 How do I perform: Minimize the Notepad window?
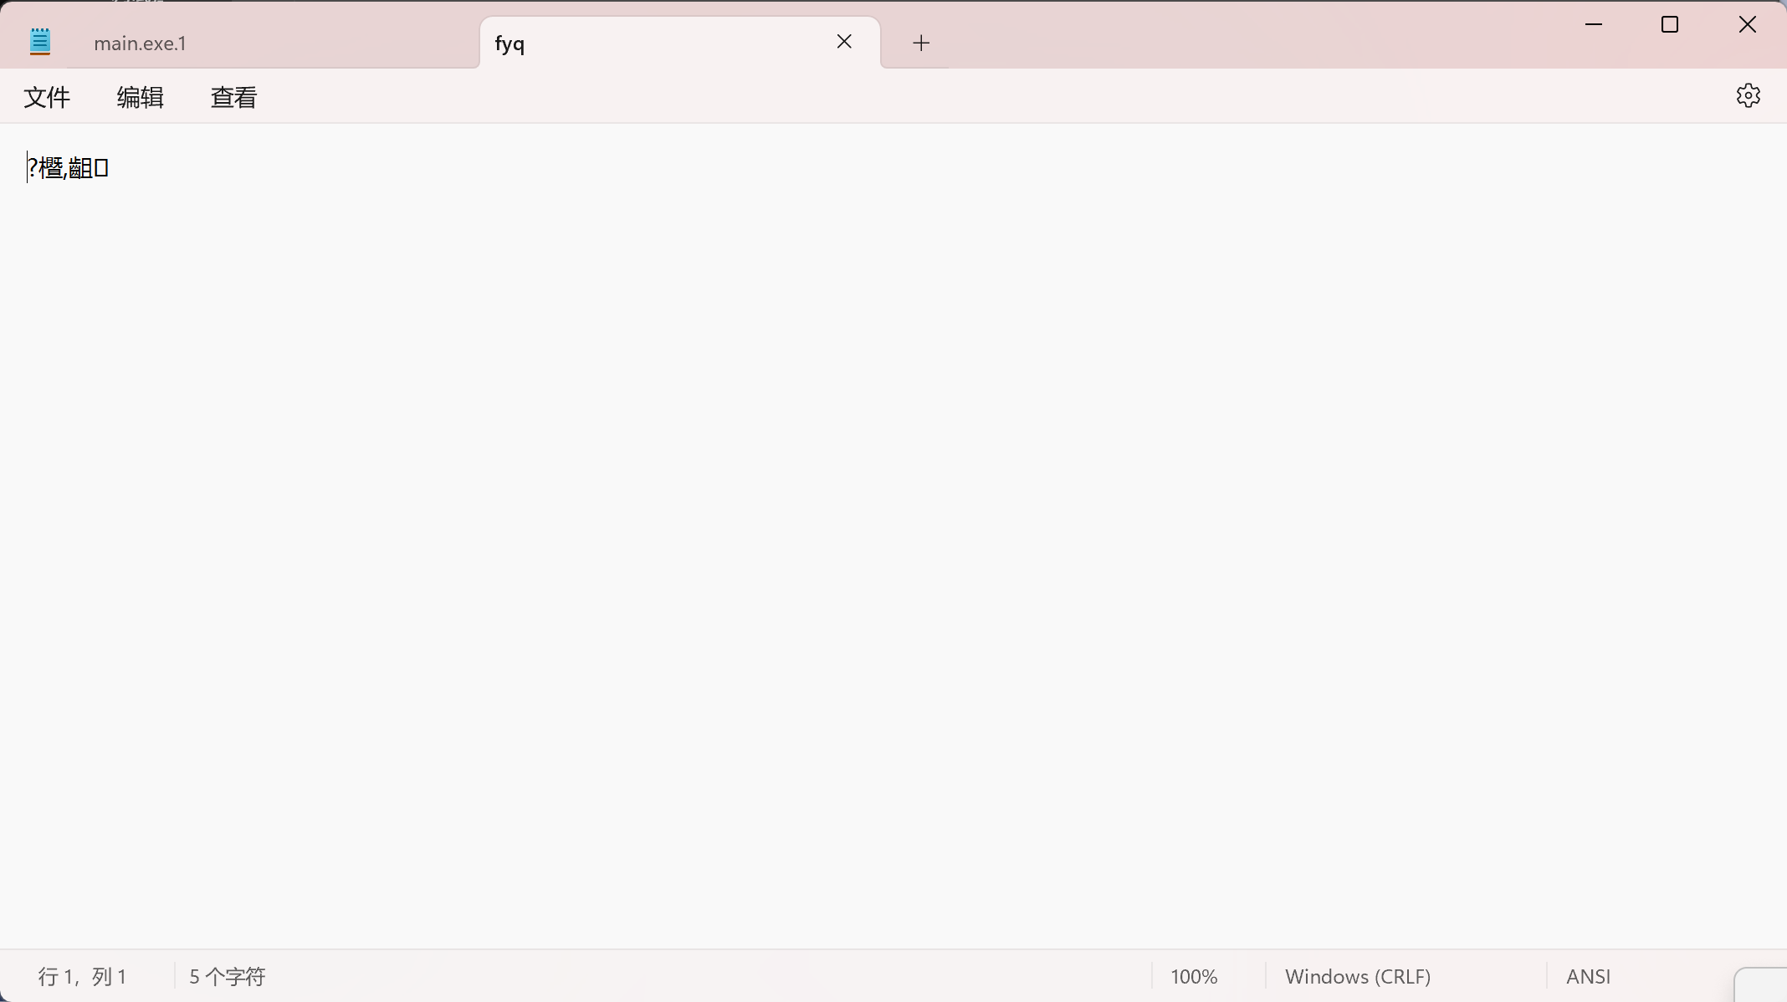click(x=1593, y=25)
